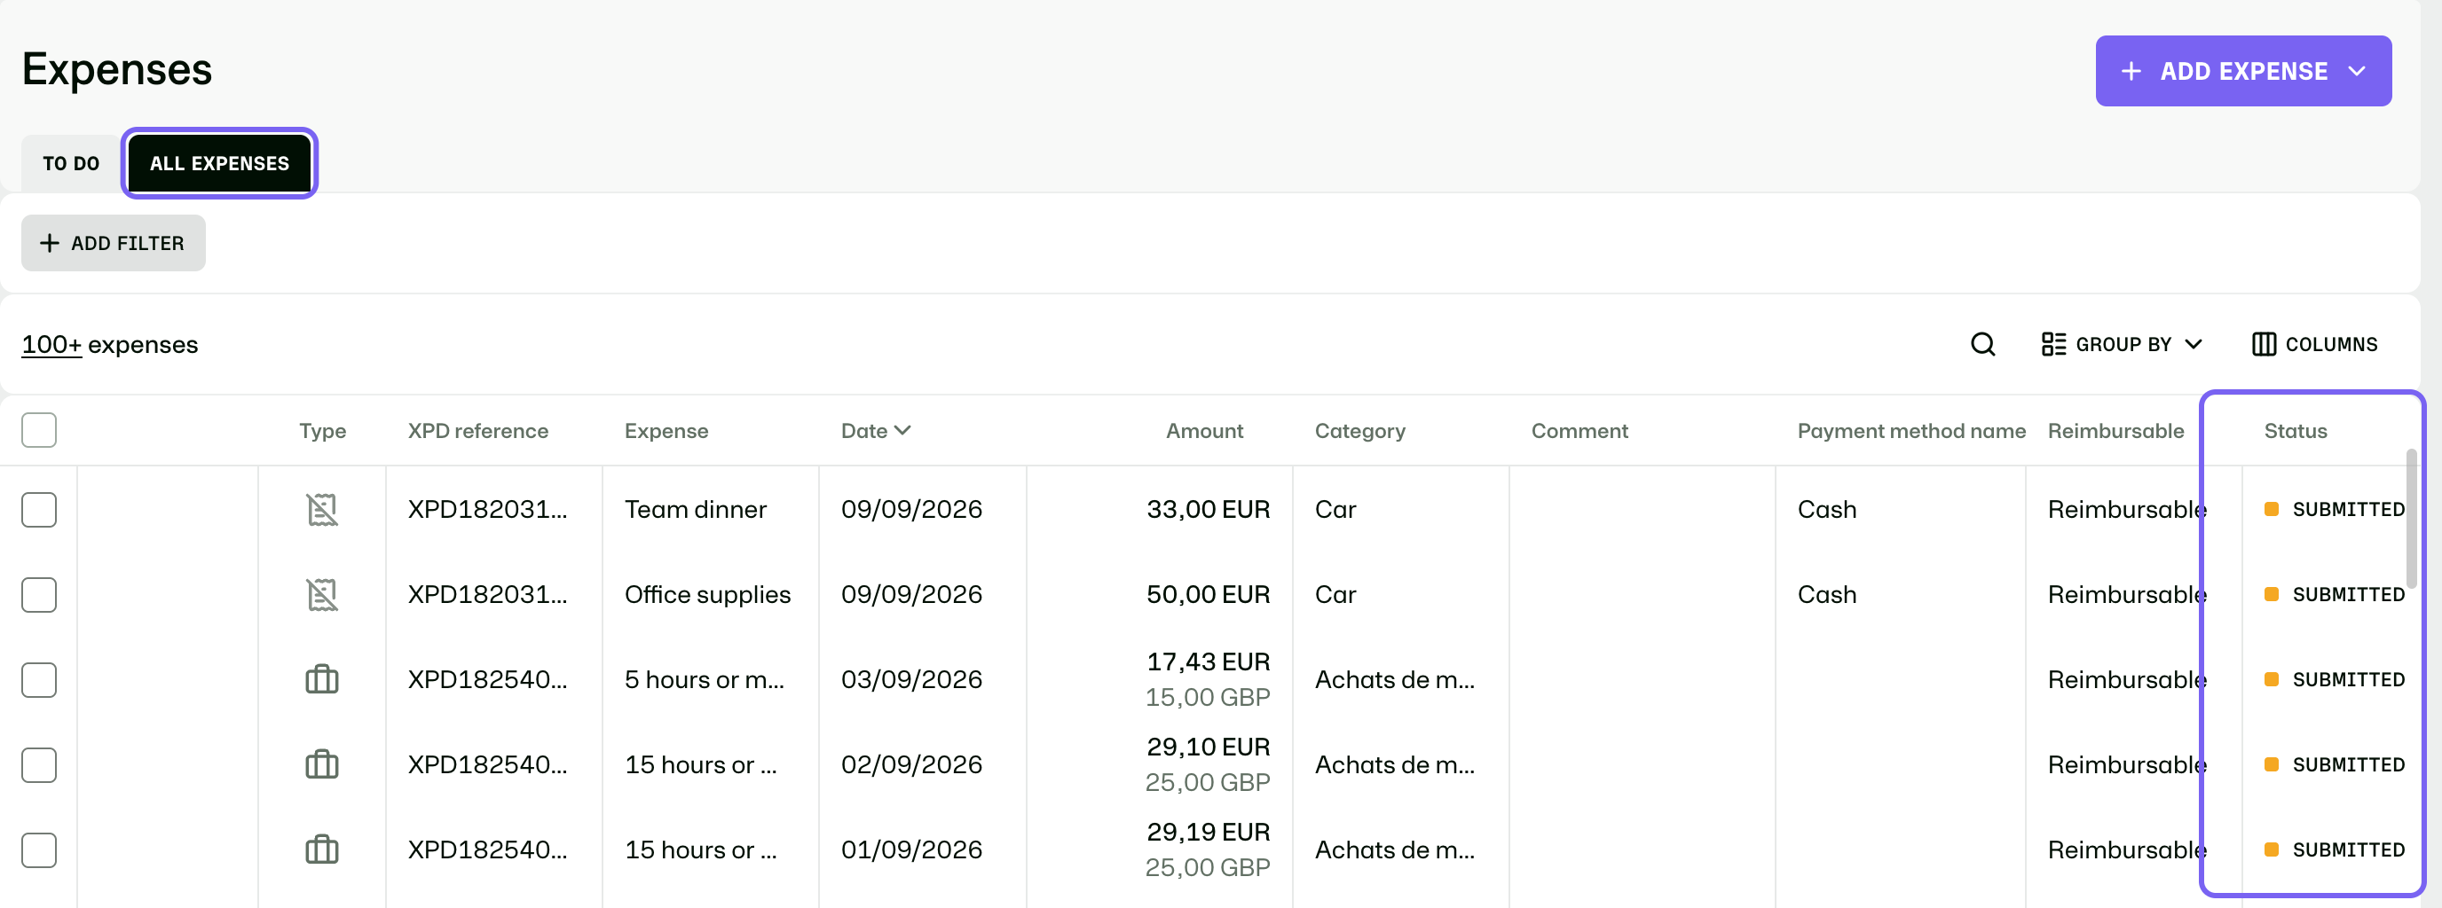This screenshot has width=2442, height=908.
Task: Switch to the To Do tab
Action: 71,163
